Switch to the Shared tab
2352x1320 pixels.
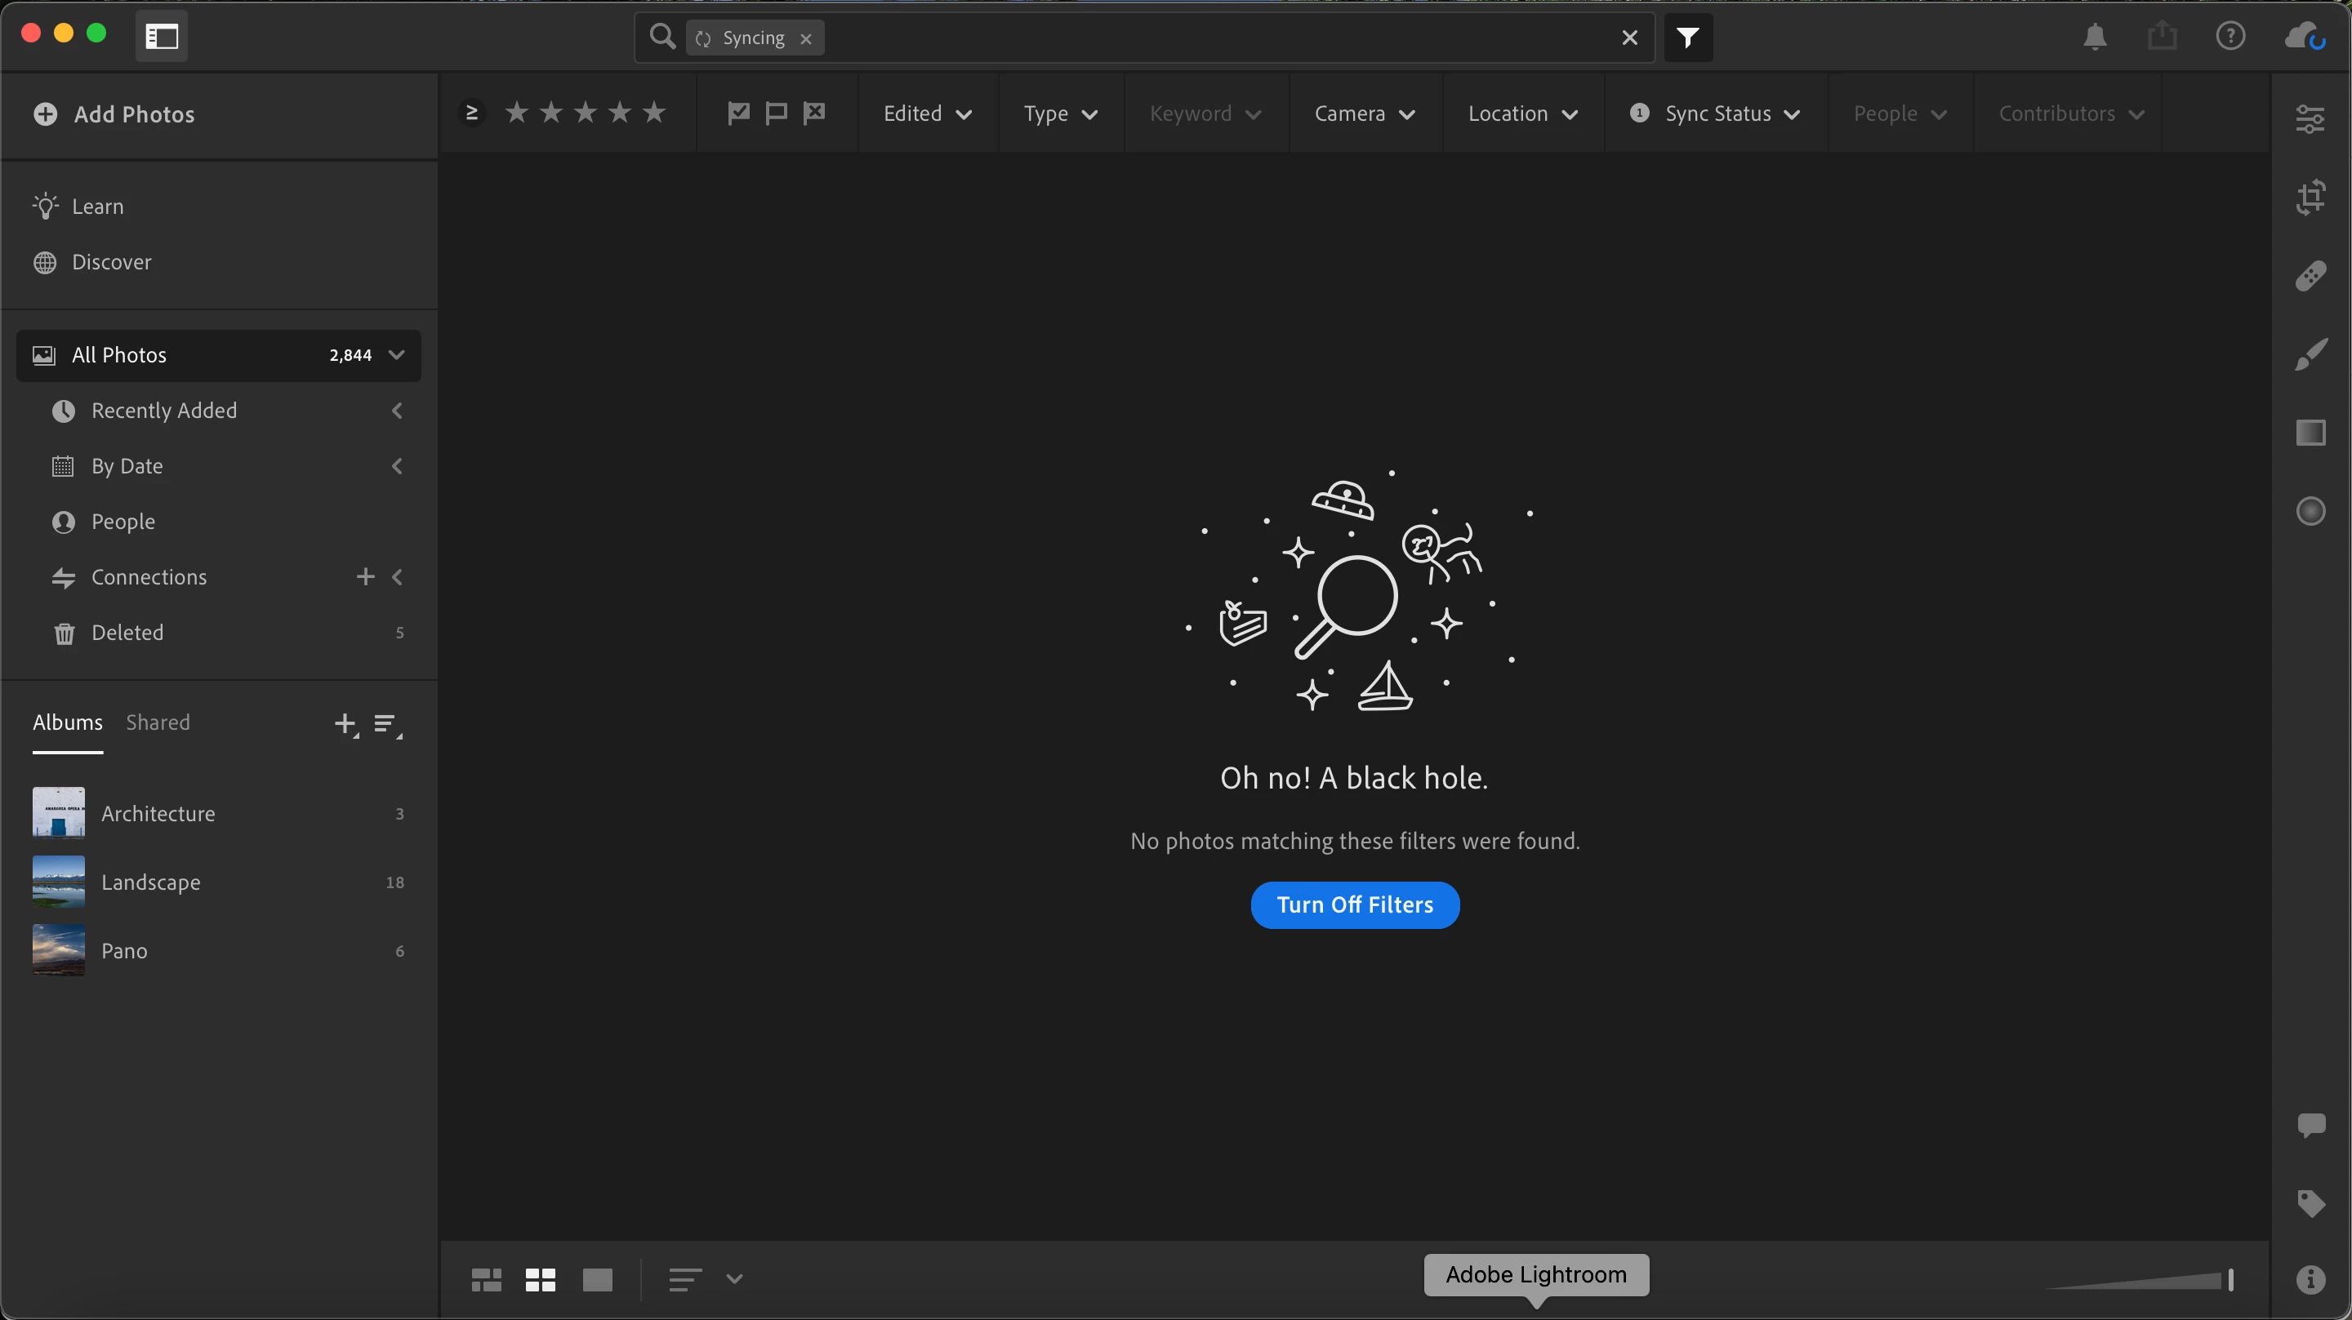[x=158, y=722]
